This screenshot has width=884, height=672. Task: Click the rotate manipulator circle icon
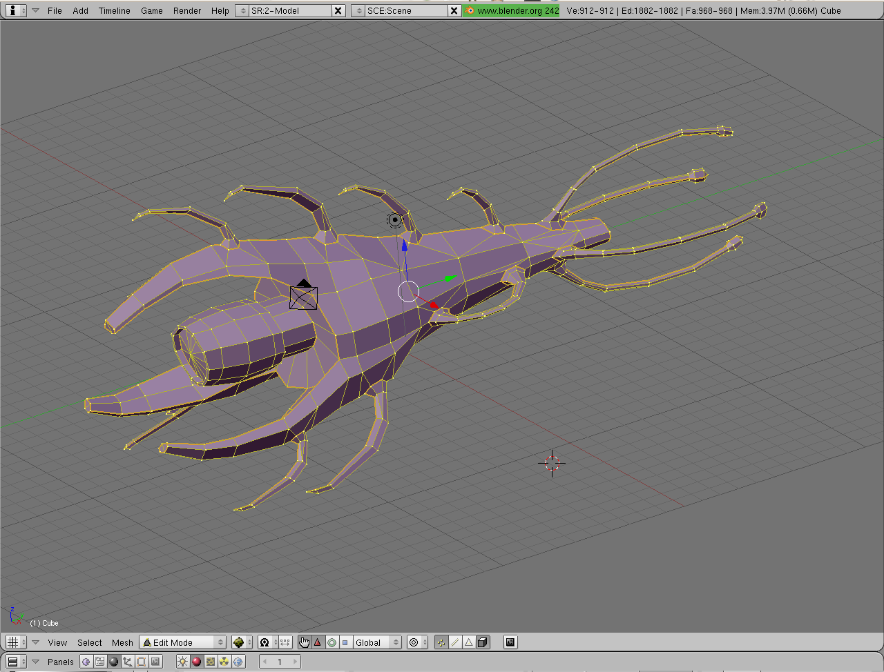coord(331,642)
